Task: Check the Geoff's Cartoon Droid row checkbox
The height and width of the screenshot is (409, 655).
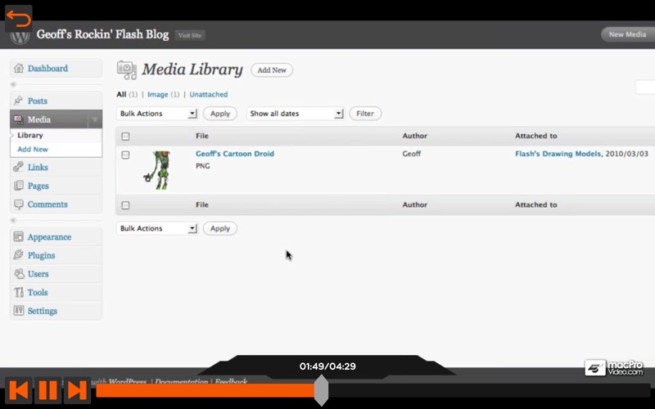Action: [125, 155]
